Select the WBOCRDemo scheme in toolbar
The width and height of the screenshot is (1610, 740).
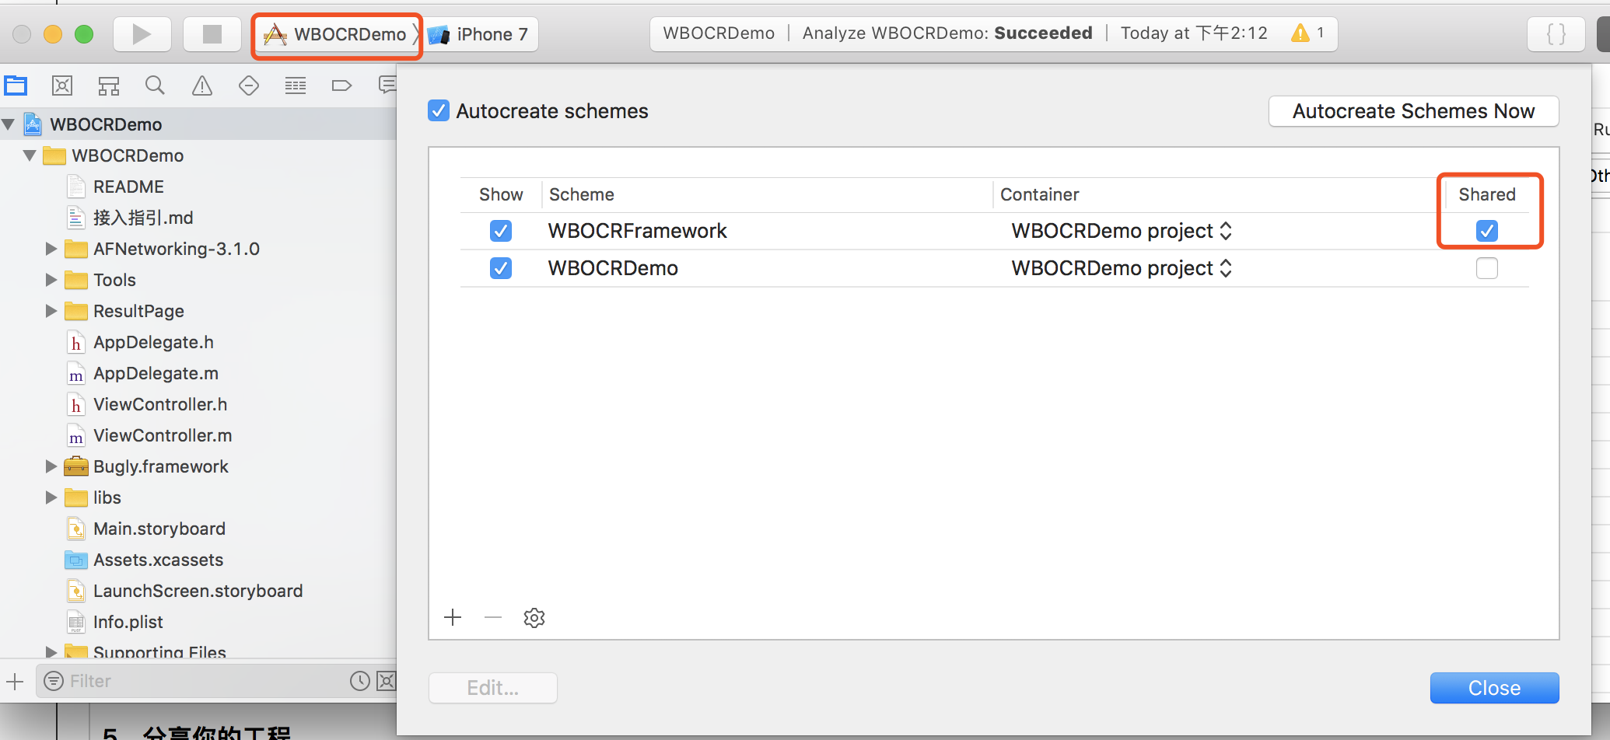click(x=336, y=35)
